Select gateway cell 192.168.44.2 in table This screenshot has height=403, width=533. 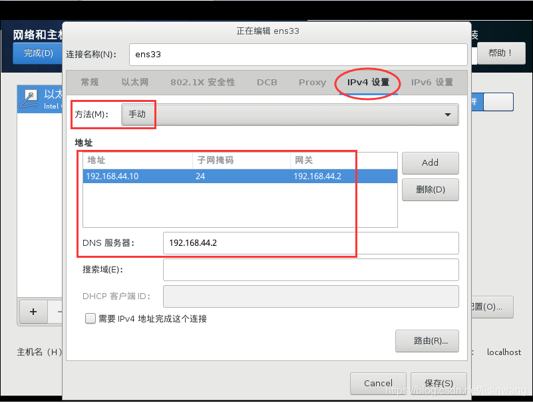(317, 177)
